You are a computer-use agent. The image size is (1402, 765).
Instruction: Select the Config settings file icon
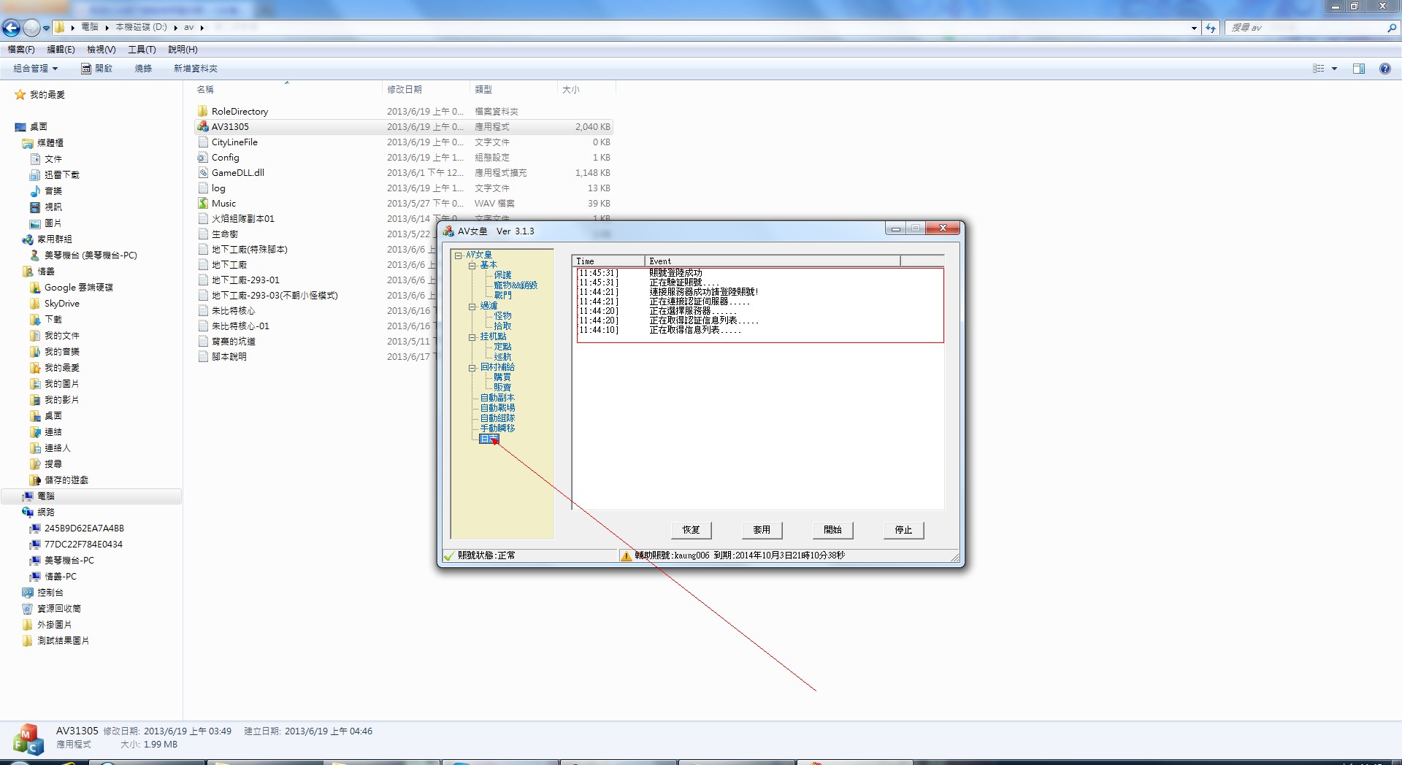point(203,158)
